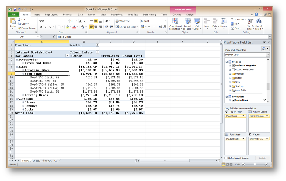Click the Internet Frei... values field button
Screen dimensions: 286x181
click(x=259, y=139)
